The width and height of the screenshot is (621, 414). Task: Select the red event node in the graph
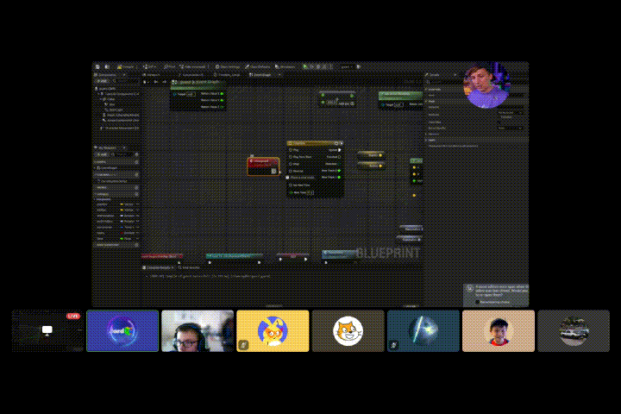tap(263, 165)
